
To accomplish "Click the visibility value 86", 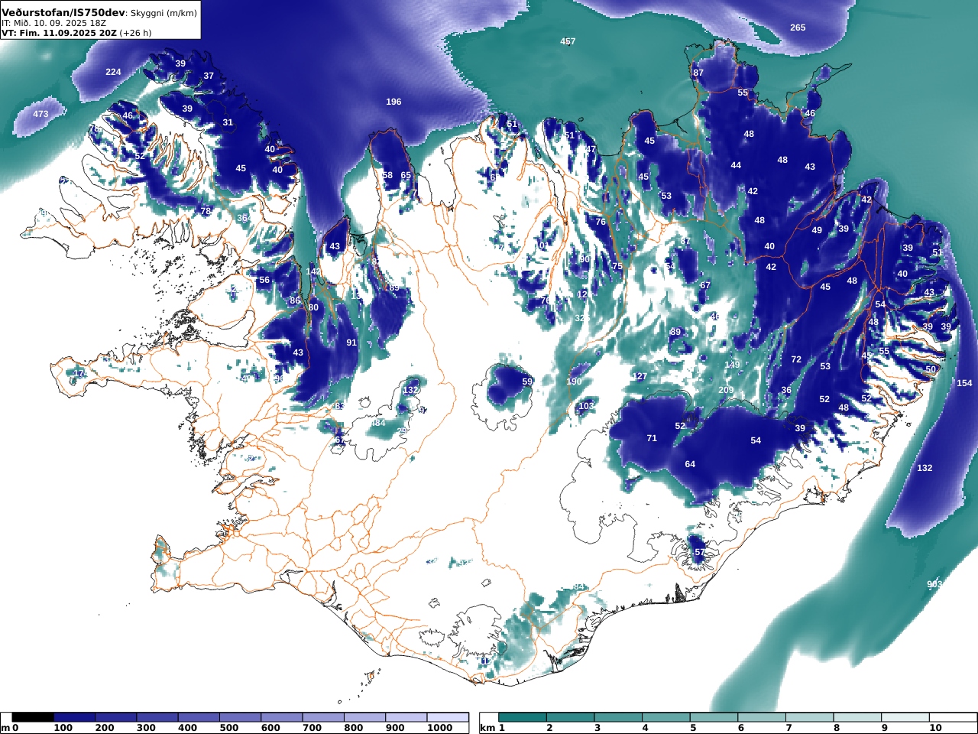I will (x=295, y=300).
